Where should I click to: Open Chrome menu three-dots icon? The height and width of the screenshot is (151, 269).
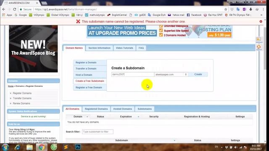(263, 9)
